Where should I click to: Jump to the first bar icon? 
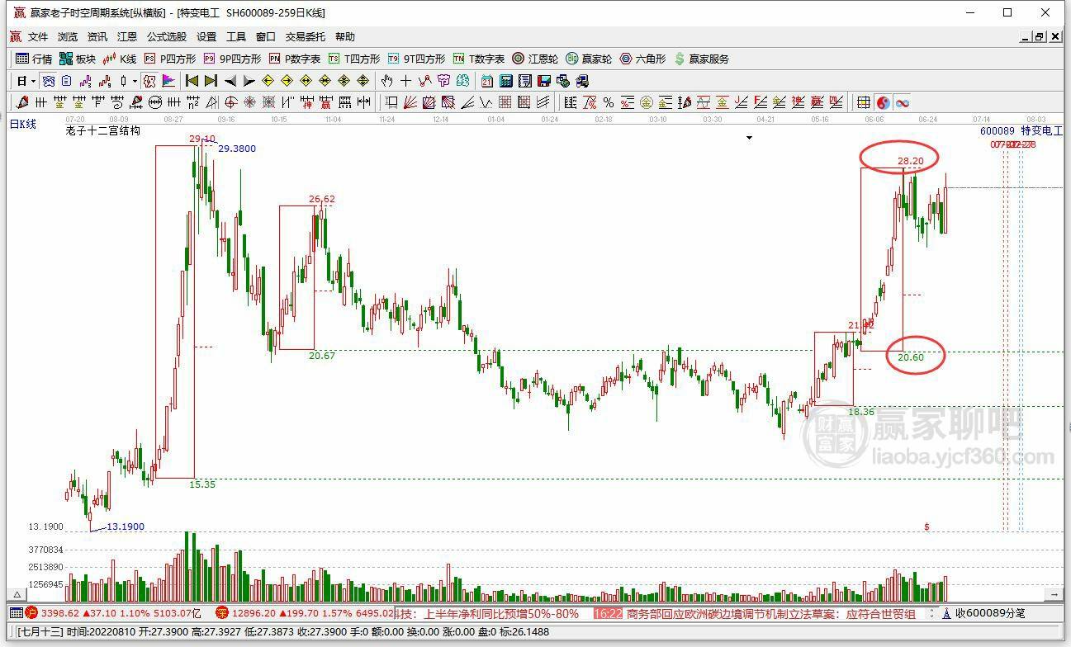(192, 81)
